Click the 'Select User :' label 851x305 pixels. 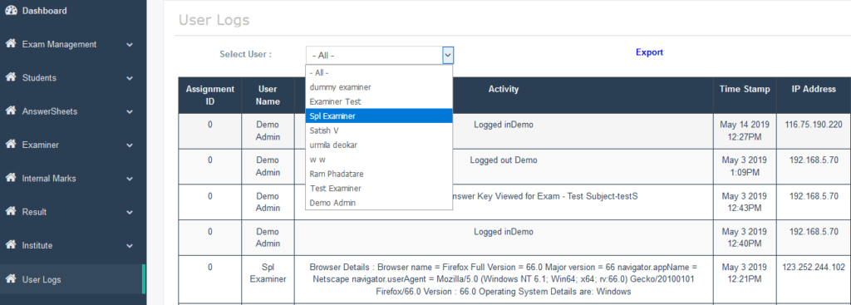pos(245,54)
